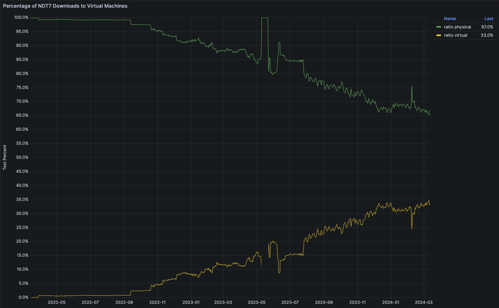The height and width of the screenshot is (308, 499).
Task: Select the 2022-05 time axis label
Action: coord(57,302)
